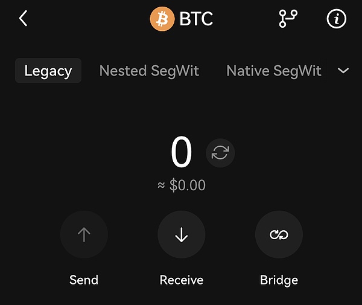
Task: Tap the Bridge loop icon
Action: coord(279,235)
